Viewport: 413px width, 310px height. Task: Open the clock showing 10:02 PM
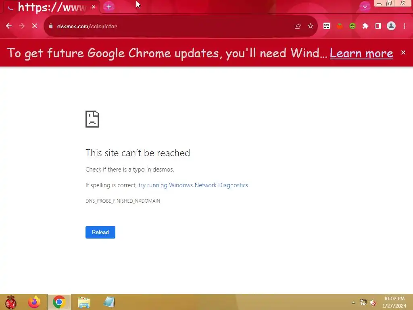point(394,302)
